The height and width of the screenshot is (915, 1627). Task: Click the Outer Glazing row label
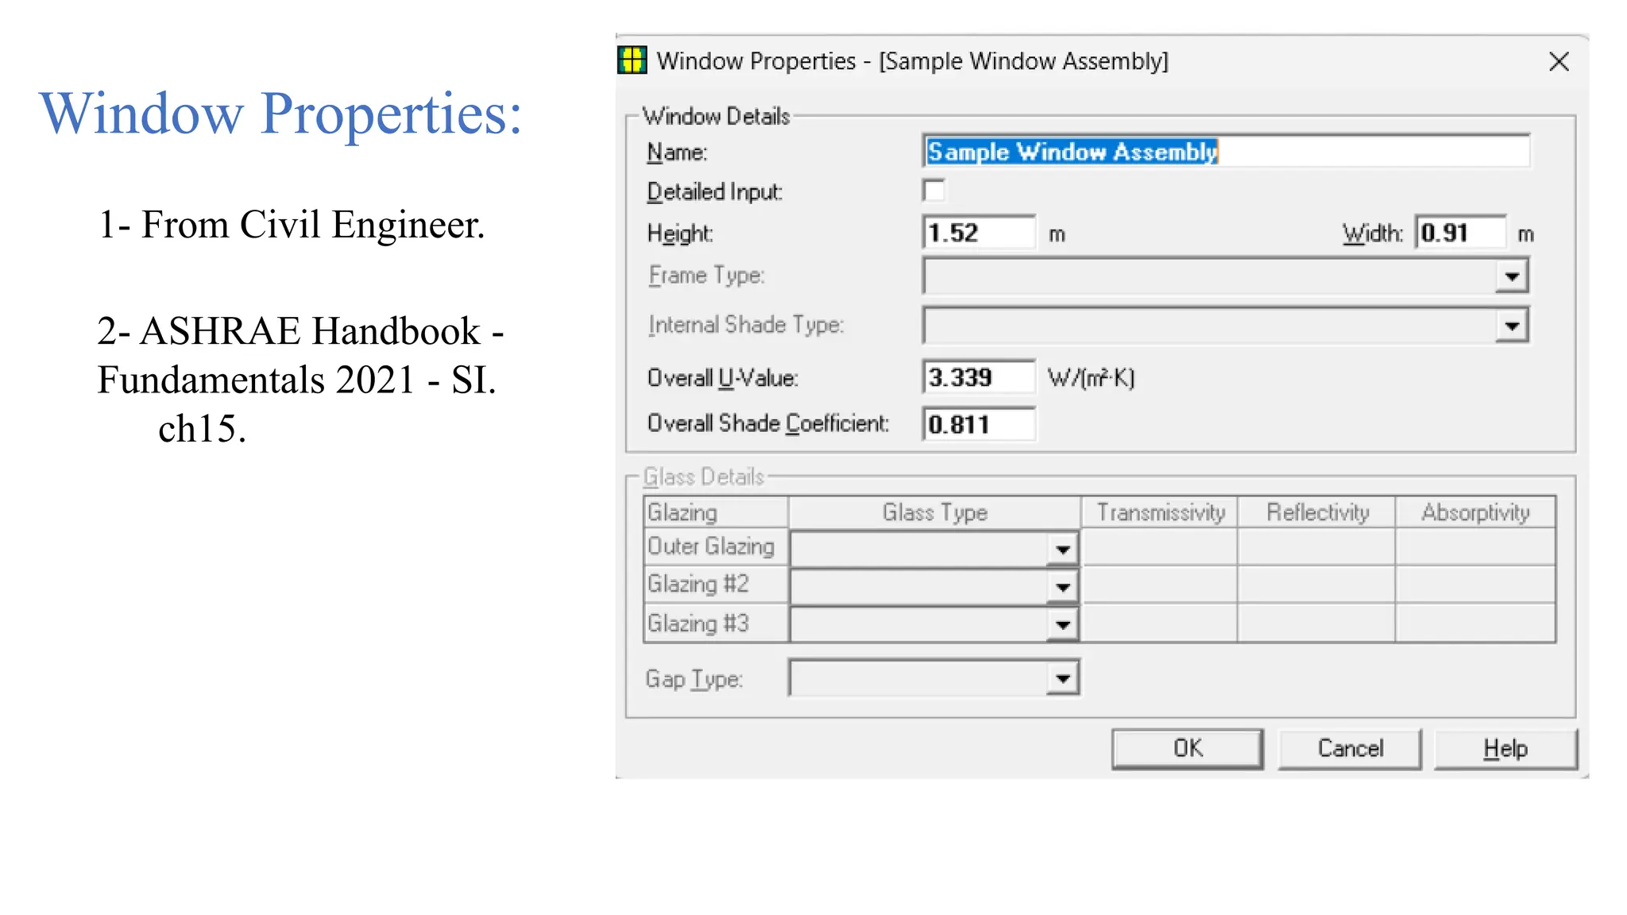click(x=716, y=546)
